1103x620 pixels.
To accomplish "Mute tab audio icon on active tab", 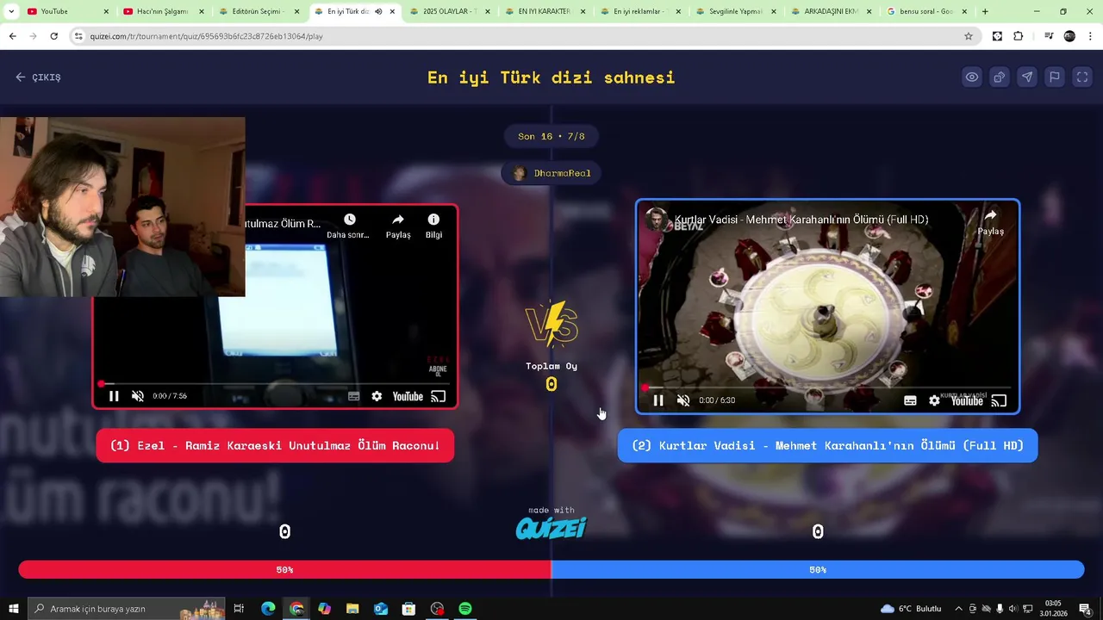I will point(378,11).
